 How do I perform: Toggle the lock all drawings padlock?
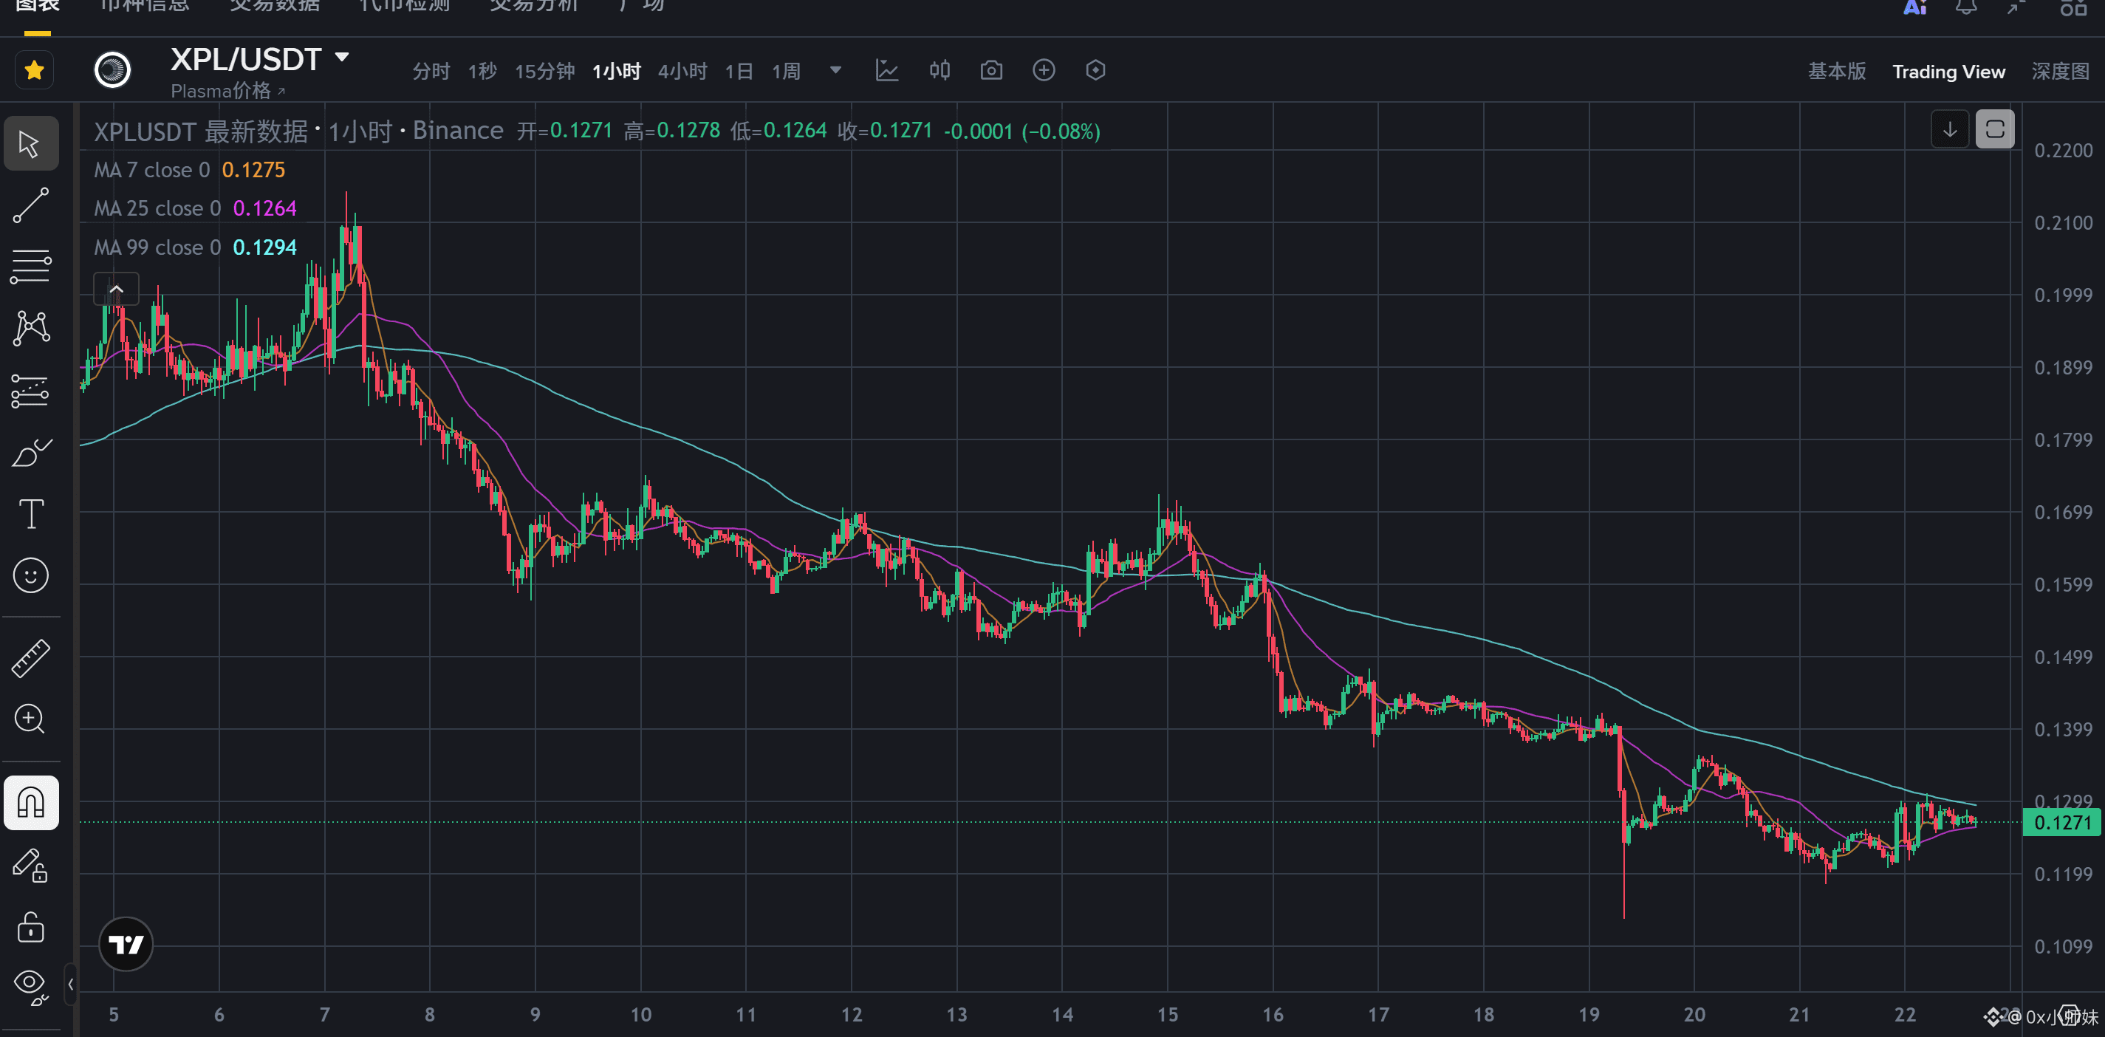click(x=31, y=927)
